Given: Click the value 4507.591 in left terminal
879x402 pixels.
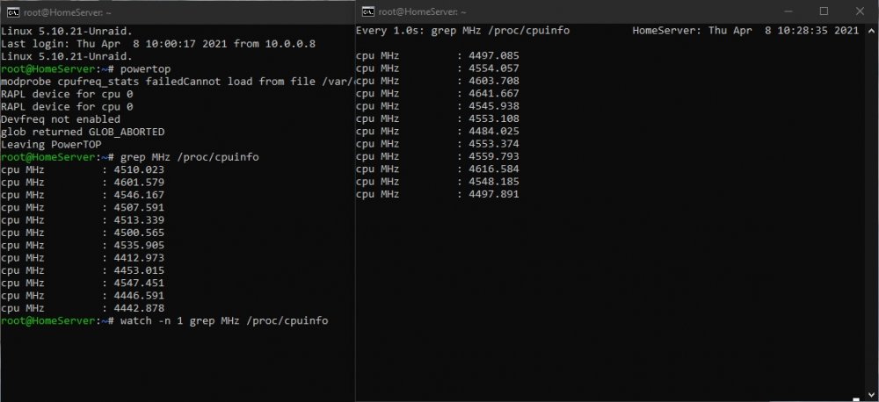Looking at the screenshot, I should (x=139, y=208).
